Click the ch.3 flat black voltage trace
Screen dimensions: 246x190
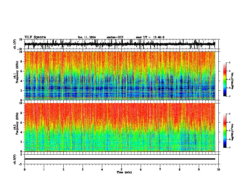[120, 159]
